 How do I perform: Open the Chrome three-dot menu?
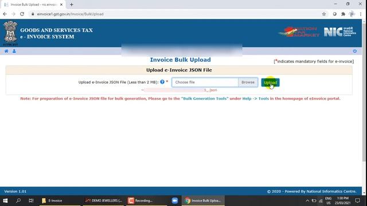(361, 14)
